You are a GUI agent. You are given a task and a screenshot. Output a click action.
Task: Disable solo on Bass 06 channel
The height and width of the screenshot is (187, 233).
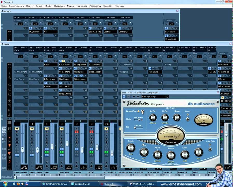[77, 132]
